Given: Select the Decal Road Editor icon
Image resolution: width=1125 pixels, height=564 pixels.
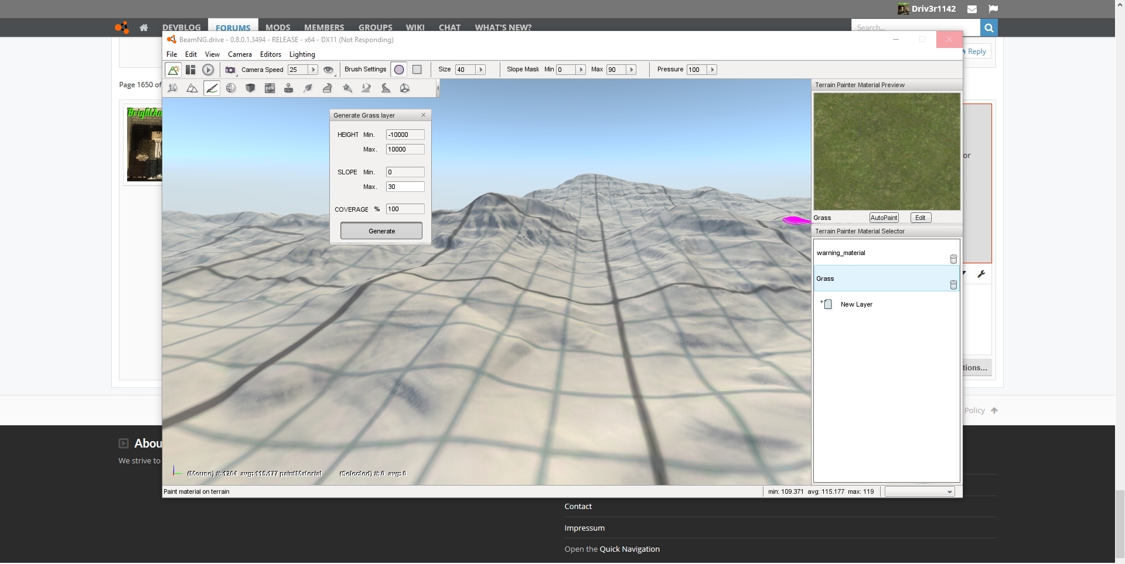Looking at the screenshot, I should [x=386, y=88].
